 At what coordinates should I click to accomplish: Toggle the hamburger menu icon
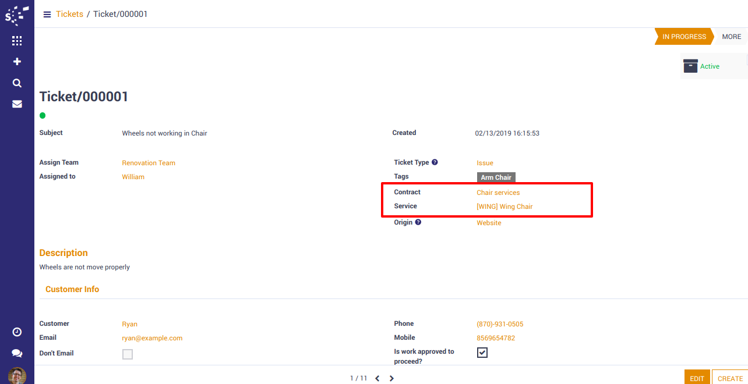click(47, 15)
